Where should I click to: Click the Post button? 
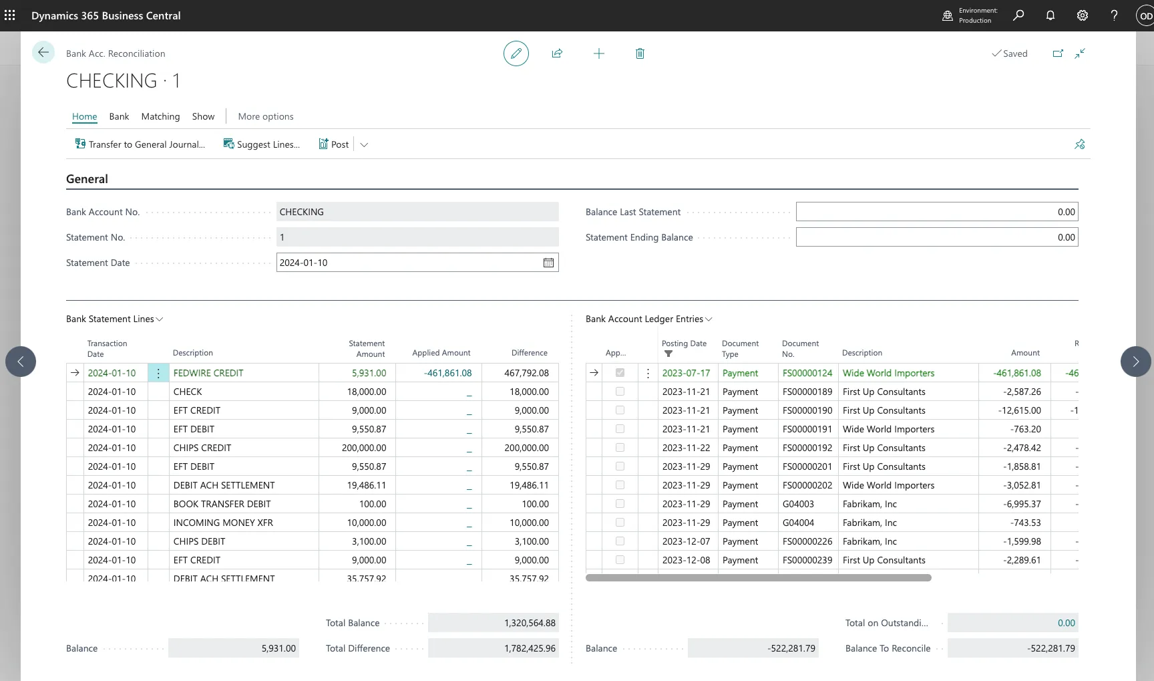click(x=334, y=144)
